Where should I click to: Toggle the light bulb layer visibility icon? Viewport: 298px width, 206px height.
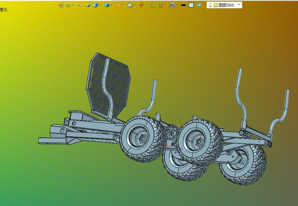point(210,5)
